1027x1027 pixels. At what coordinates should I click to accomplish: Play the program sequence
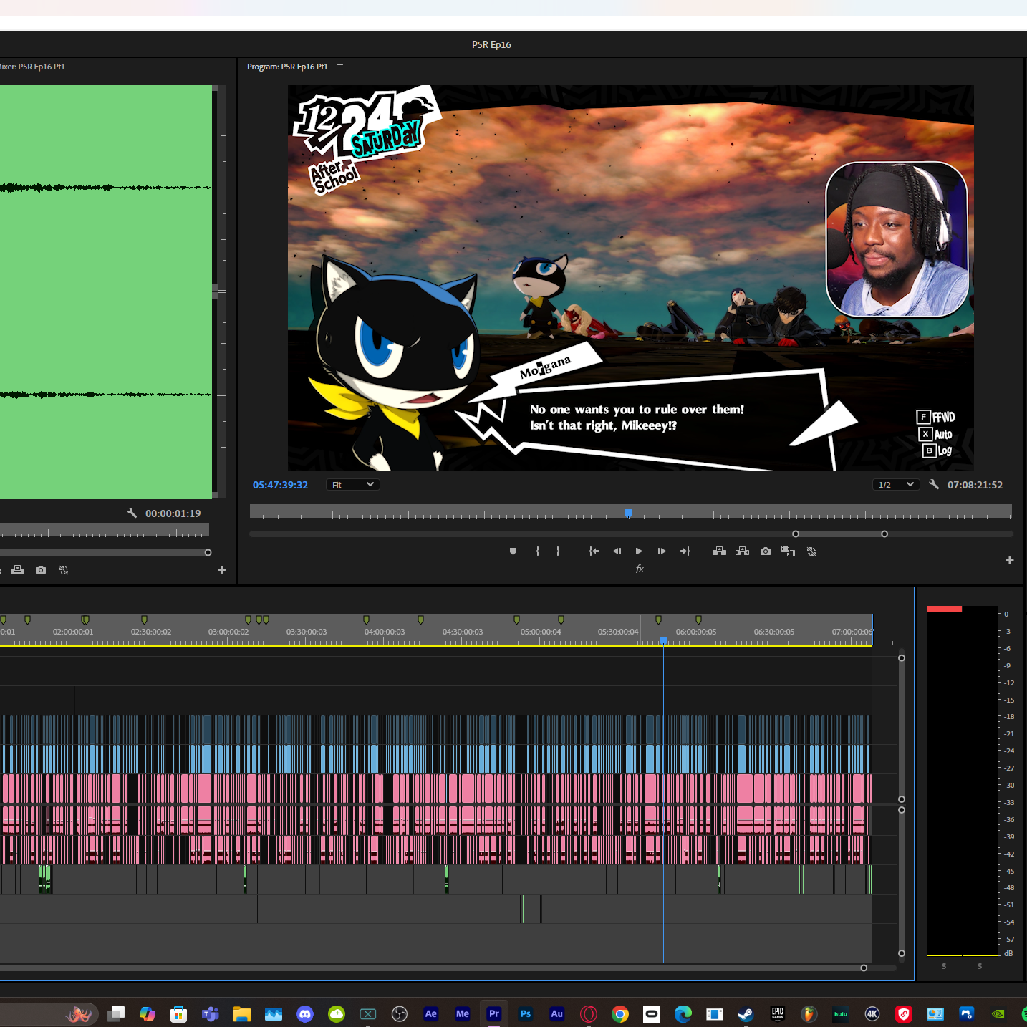(x=639, y=551)
